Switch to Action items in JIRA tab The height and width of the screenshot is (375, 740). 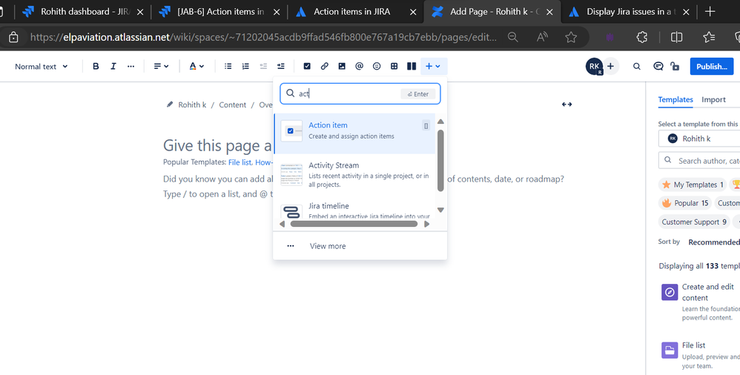coord(356,12)
